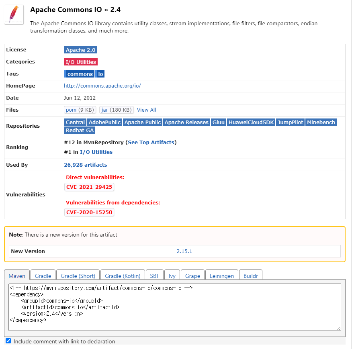Open the JumpPilot repository badge
Viewport: 352px width, 349px height.
pos(290,122)
